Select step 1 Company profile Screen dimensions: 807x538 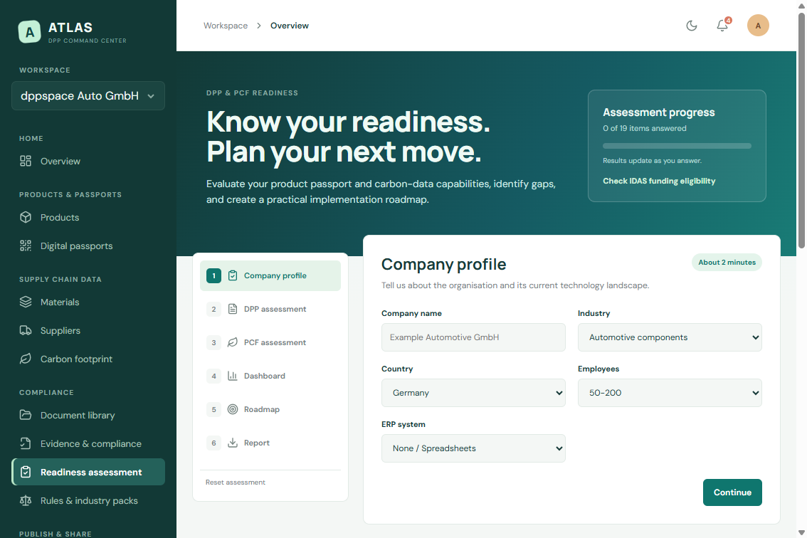270,275
